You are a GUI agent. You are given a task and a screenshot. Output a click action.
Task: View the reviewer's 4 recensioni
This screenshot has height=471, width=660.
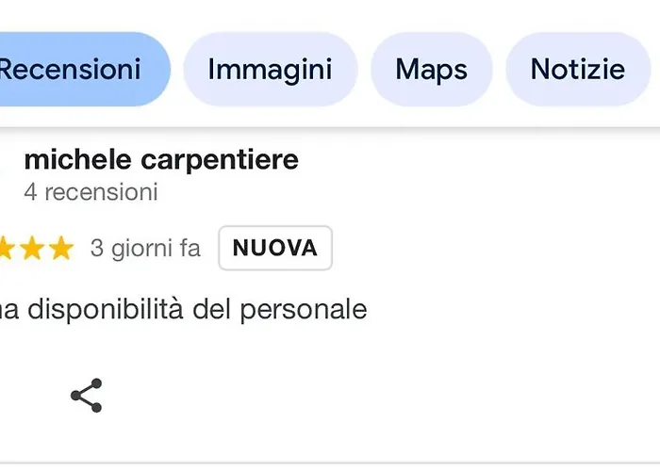91,192
